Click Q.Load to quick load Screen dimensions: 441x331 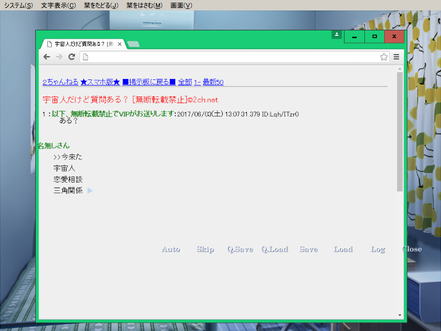(x=275, y=249)
